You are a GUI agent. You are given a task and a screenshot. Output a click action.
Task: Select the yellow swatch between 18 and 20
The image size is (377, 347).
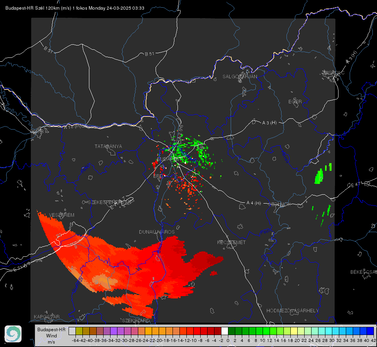(x=294, y=331)
